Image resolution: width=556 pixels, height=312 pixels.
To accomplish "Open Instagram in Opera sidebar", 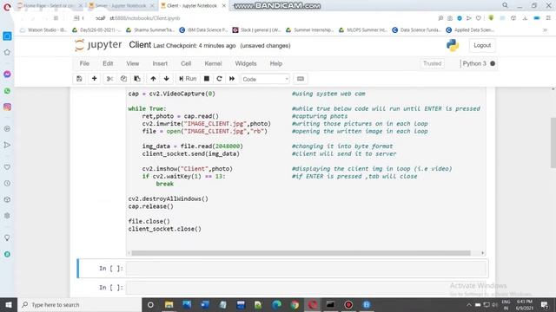I will tap(7, 107).
